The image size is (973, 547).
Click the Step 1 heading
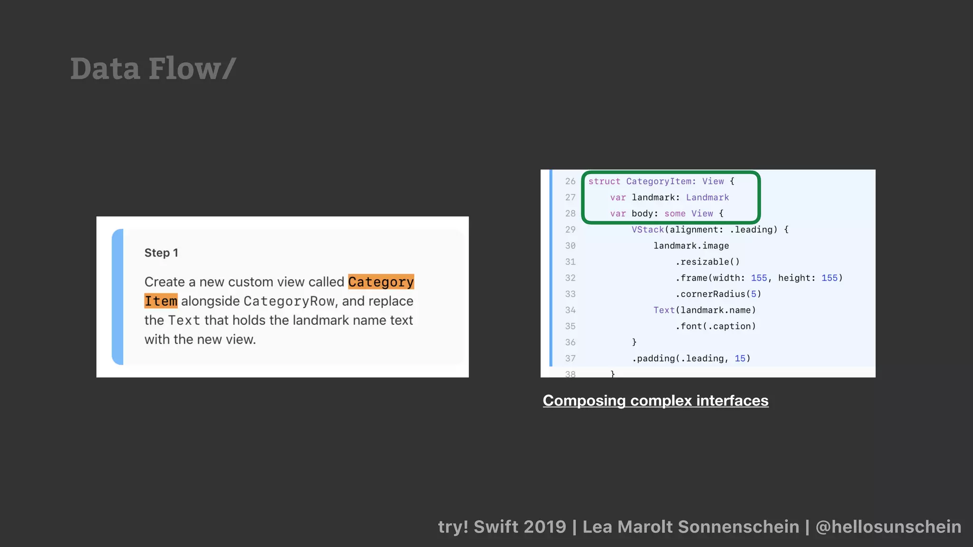click(161, 253)
